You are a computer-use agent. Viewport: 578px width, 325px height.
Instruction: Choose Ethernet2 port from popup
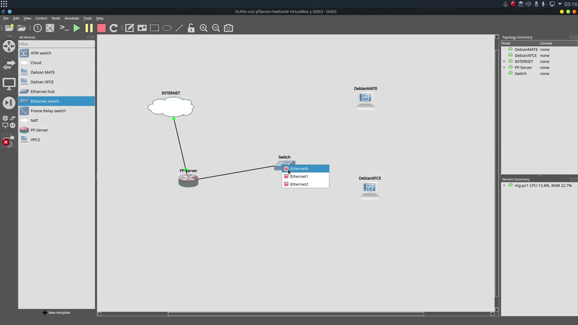pos(306,184)
